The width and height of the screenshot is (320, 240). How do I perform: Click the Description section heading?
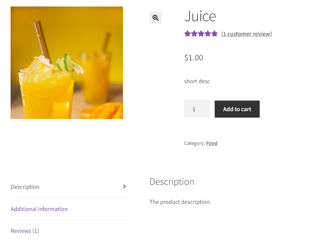click(x=172, y=182)
